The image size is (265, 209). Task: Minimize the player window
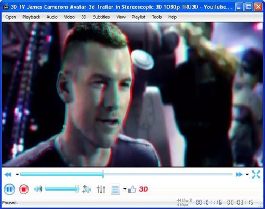pos(239,7)
